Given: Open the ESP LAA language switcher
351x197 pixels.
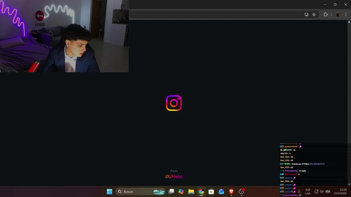Looking at the screenshot, I should coord(308,192).
